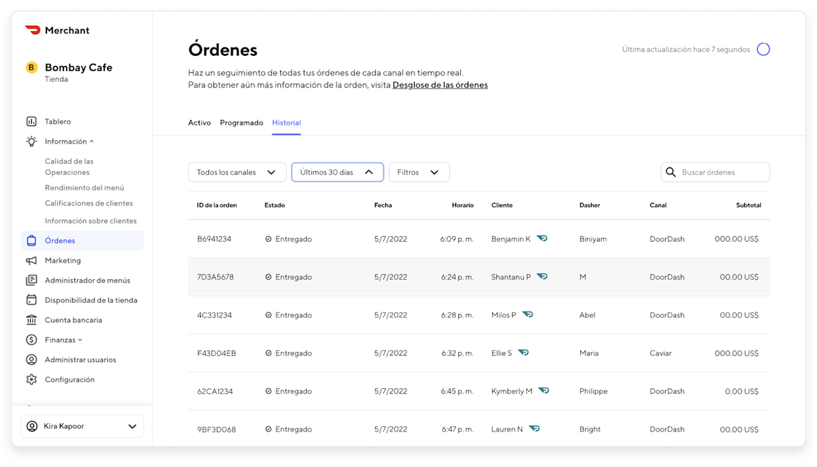The image size is (817, 467).
Task: Select the Administrar usuarios icon
Action: 31,359
